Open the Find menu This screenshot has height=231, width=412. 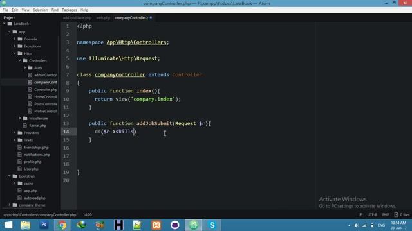click(55, 10)
